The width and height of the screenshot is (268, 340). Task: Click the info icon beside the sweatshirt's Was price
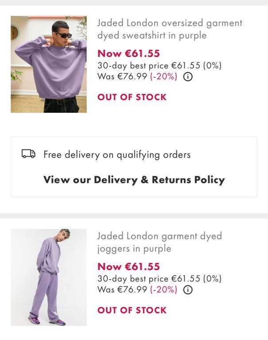[x=188, y=77]
